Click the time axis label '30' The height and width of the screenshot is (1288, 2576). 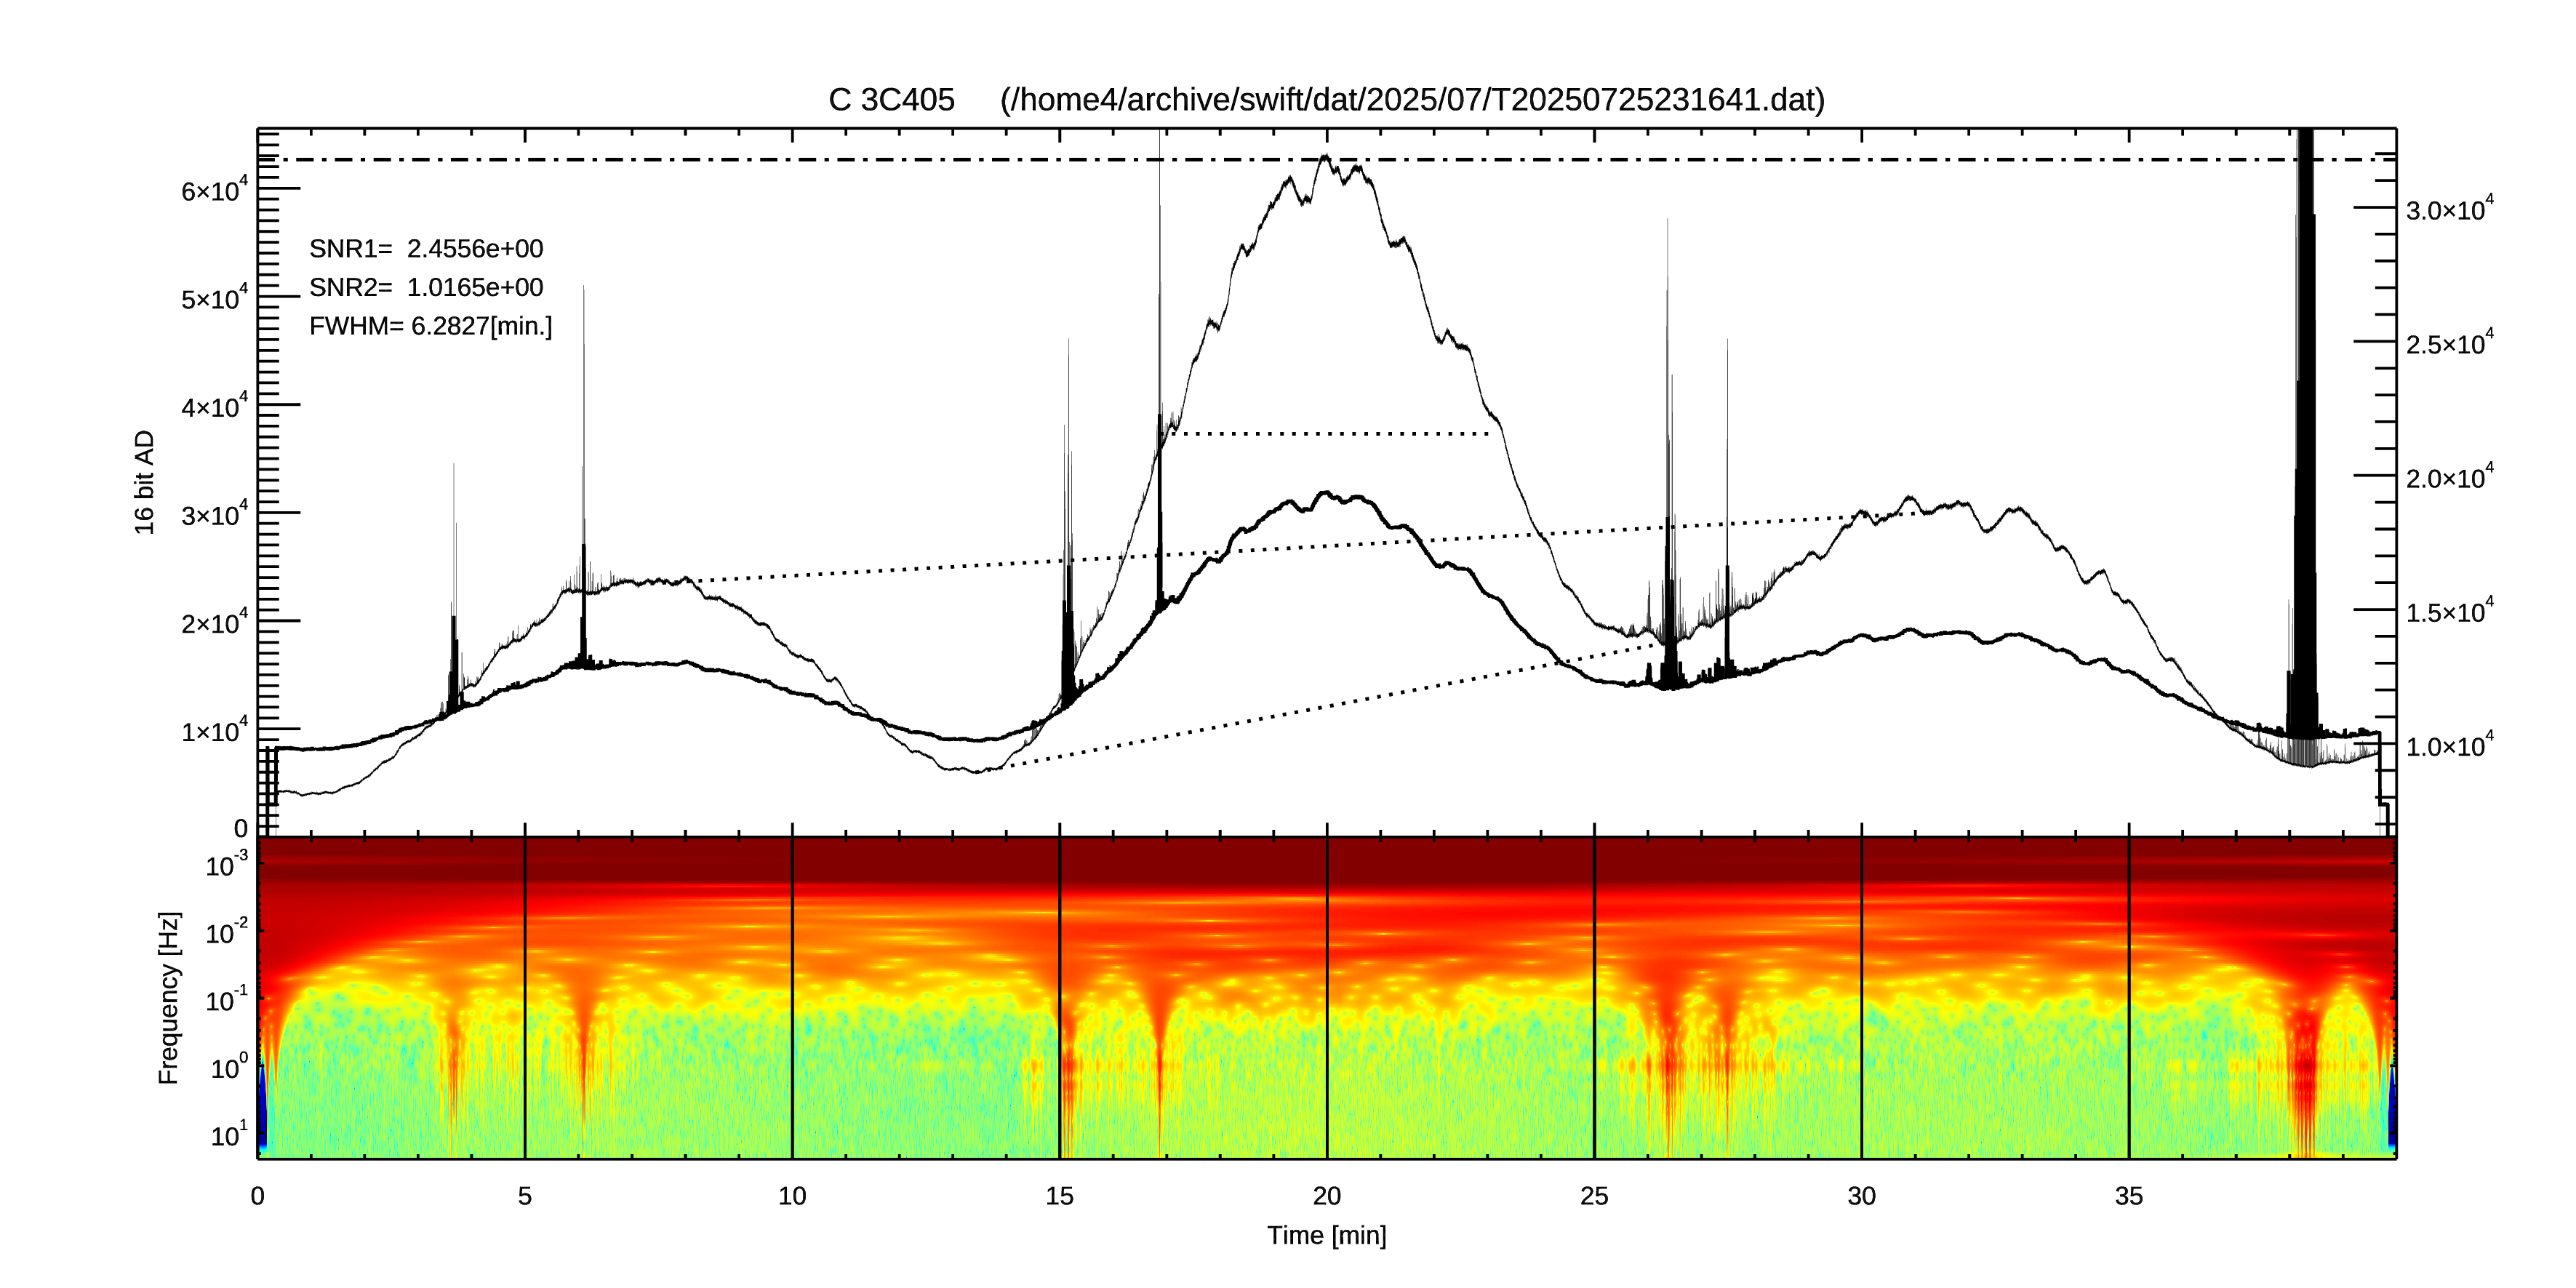point(1862,1196)
